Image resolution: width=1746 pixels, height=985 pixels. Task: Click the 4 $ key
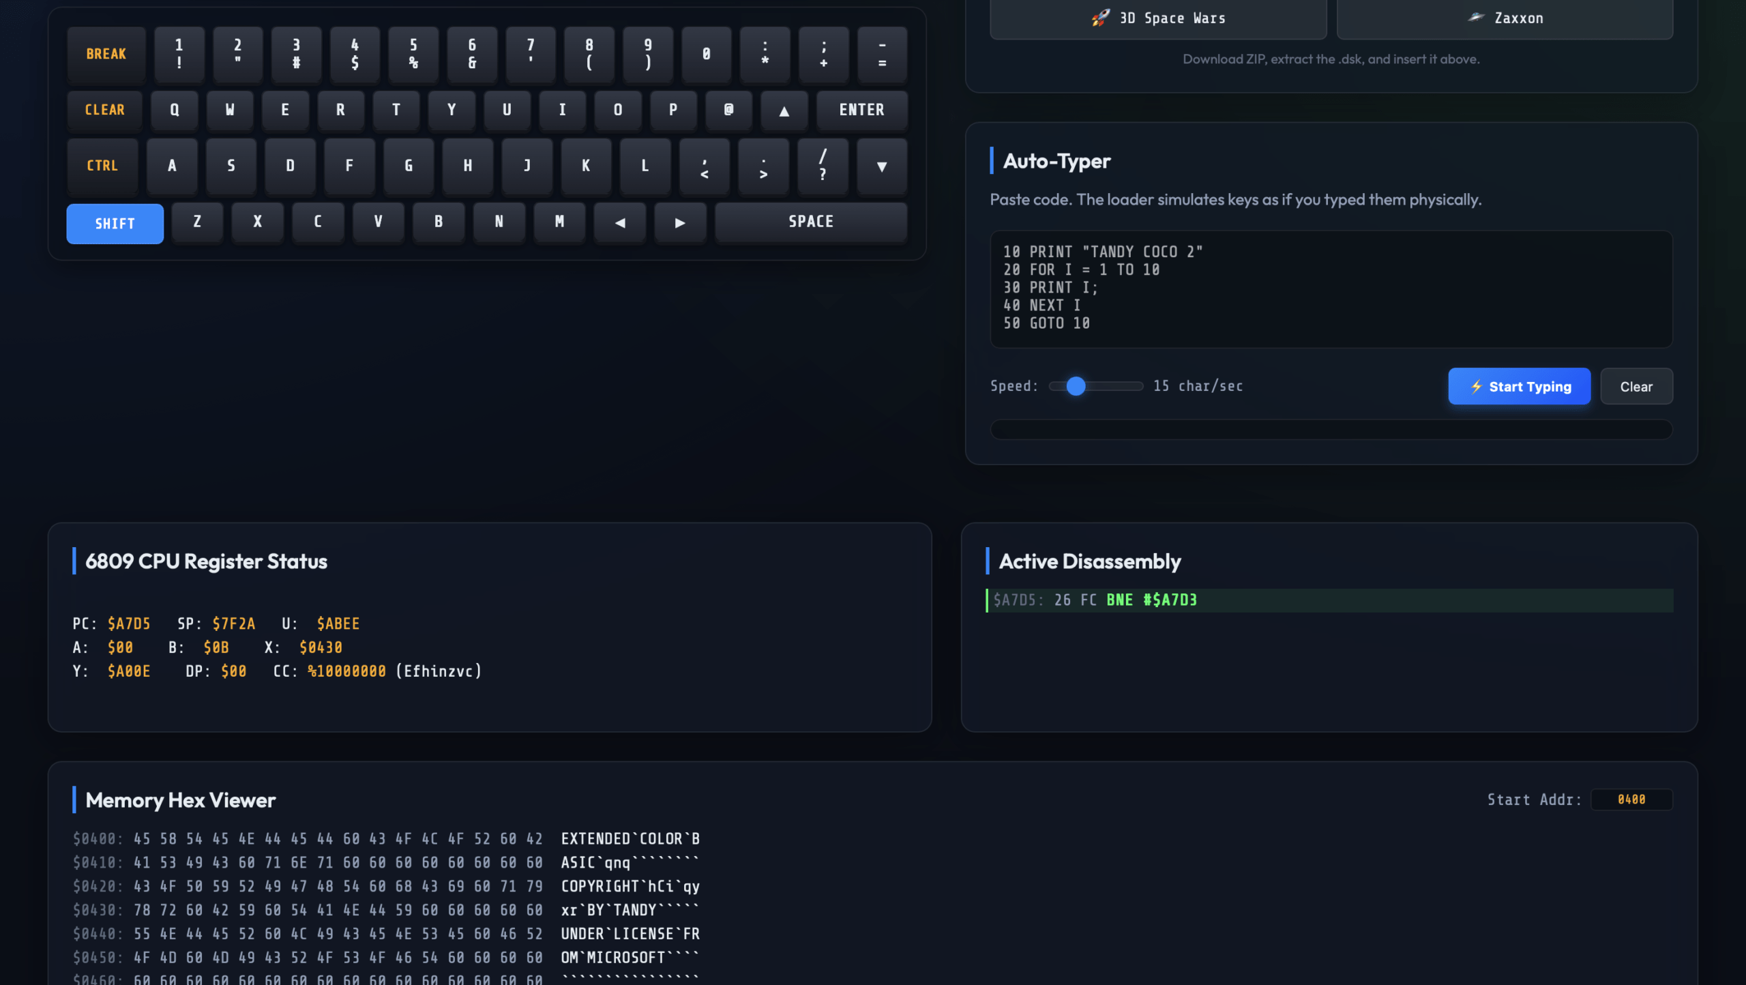(355, 54)
